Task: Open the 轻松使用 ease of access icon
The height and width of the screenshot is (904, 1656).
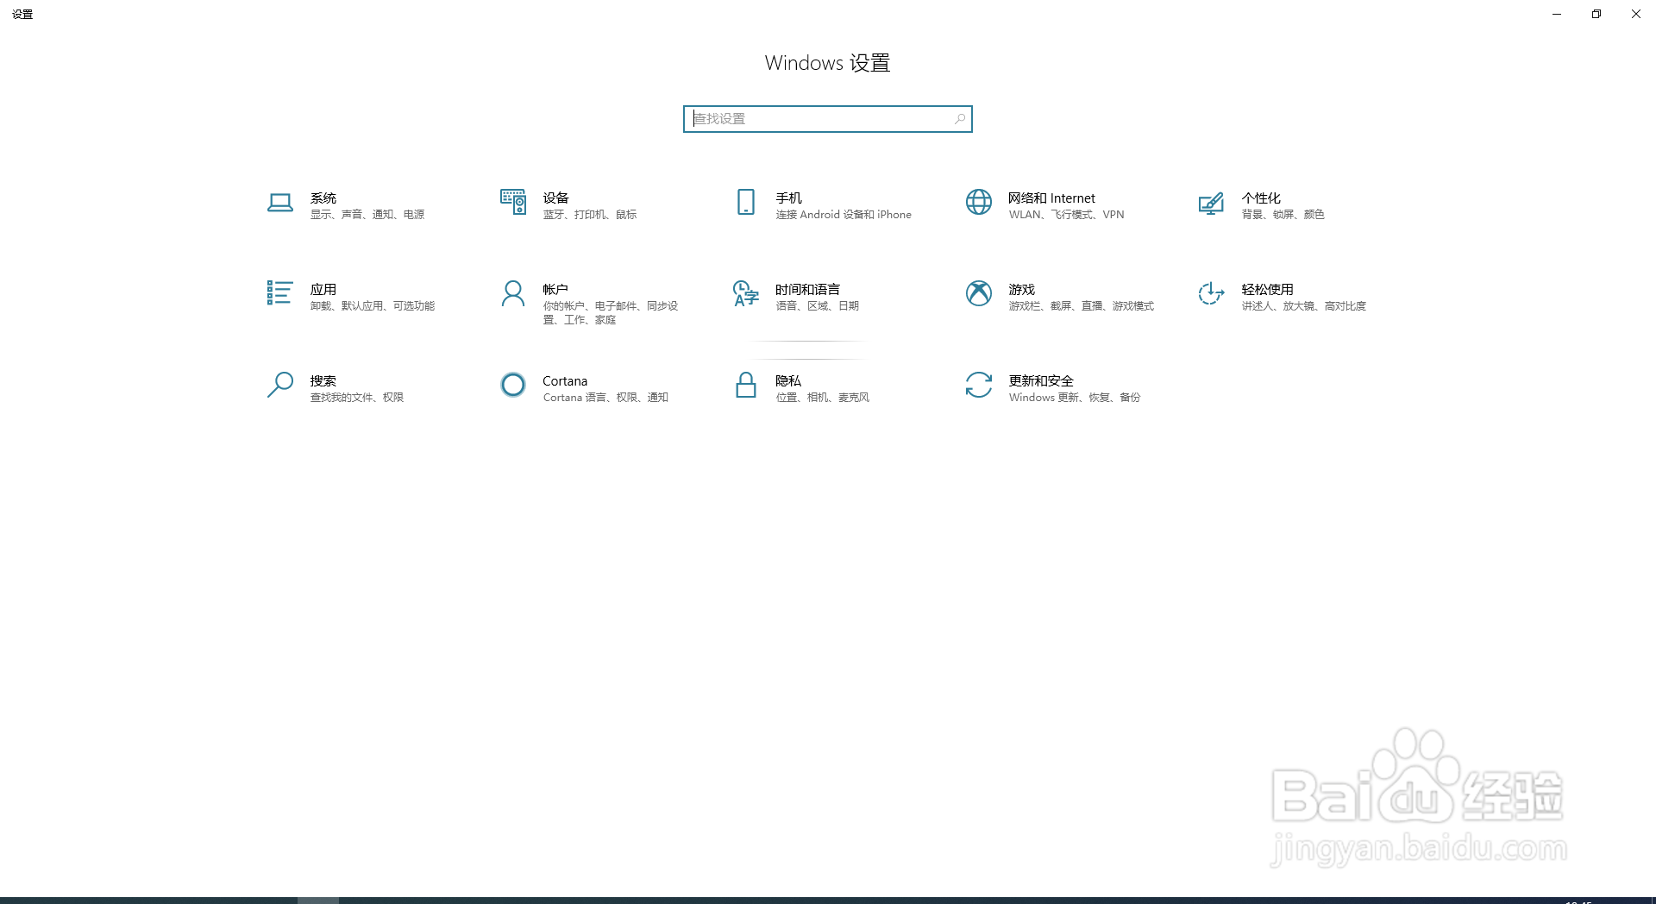Action: [x=1211, y=293]
